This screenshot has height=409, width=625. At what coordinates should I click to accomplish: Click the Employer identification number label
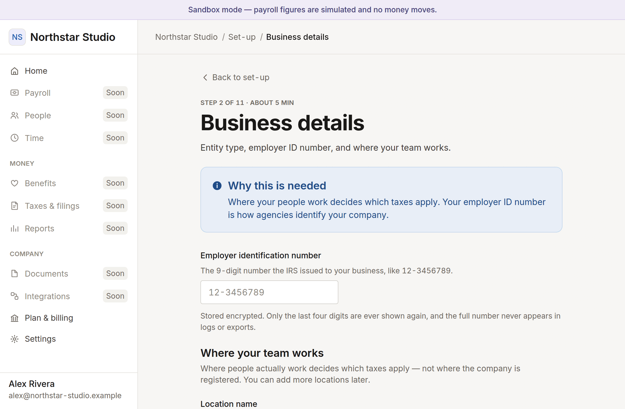(x=261, y=255)
